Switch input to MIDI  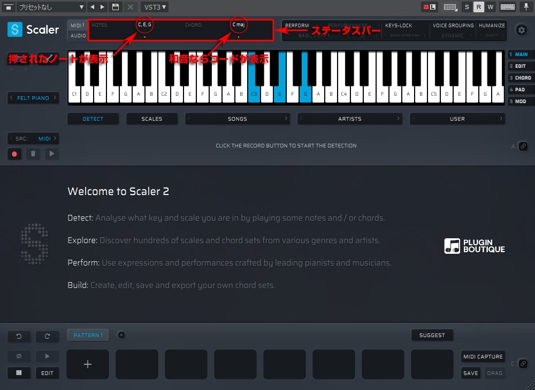[x=77, y=25]
